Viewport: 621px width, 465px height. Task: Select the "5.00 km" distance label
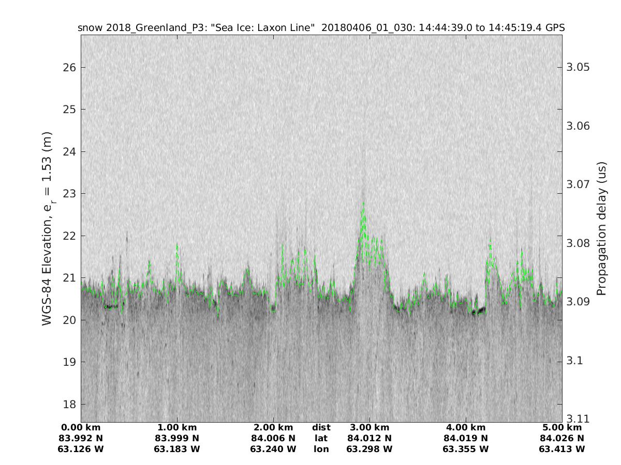tap(561, 428)
